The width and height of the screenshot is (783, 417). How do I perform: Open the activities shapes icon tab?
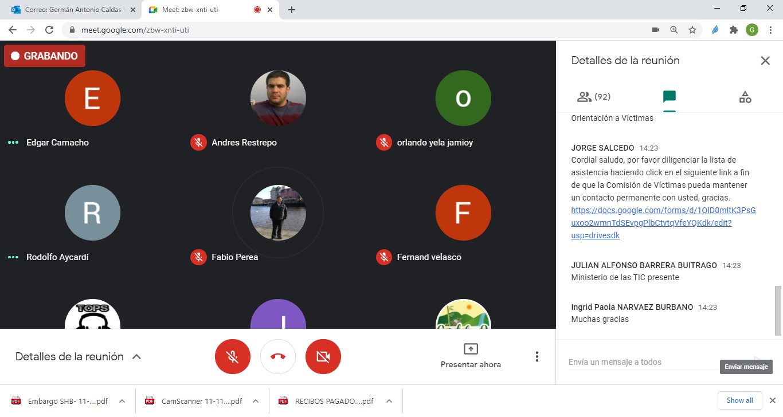tap(745, 97)
